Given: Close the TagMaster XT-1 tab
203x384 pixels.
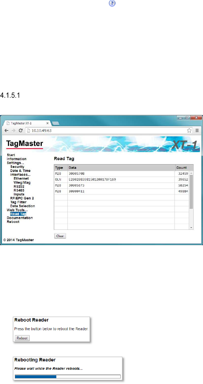Looking at the screenshot, I should (x=47, y=123).
